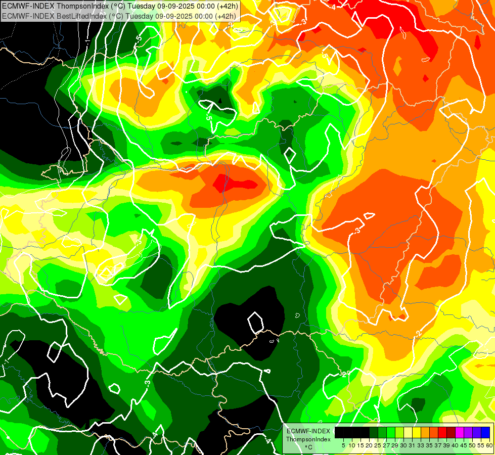Pick the orange legend swatch (33–35)

pyautogui.click(x=425, y=432)
